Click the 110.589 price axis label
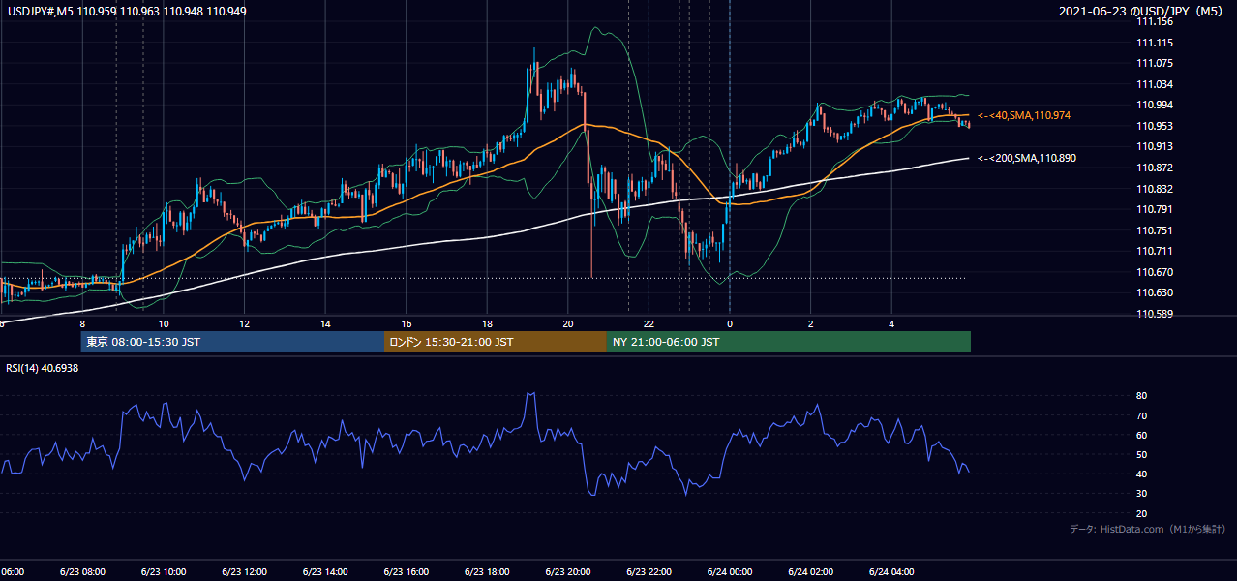 [1155, 314]
